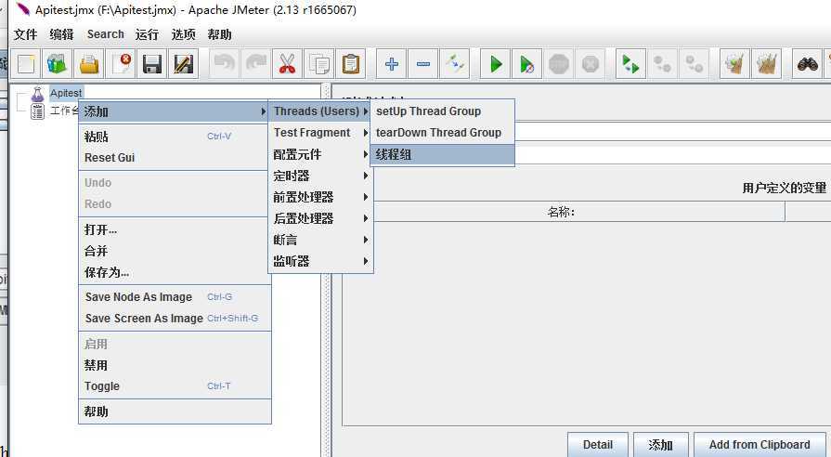Expand the 添加 context submenu

pyautogui.click(x=175, y=111)
